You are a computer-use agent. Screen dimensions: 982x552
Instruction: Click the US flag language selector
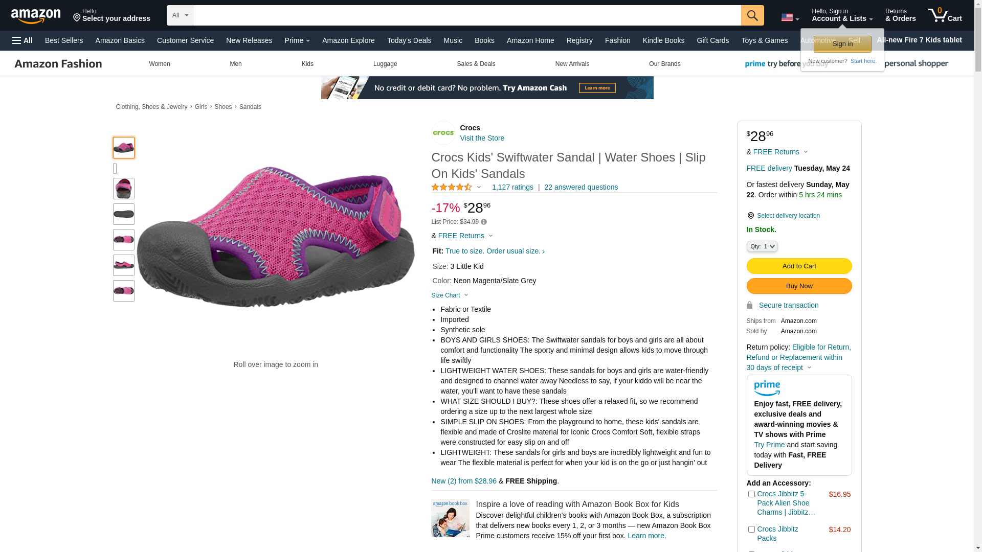point(790,18)
